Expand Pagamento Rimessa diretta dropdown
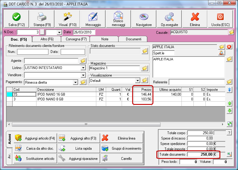 [x=75, y=82]
